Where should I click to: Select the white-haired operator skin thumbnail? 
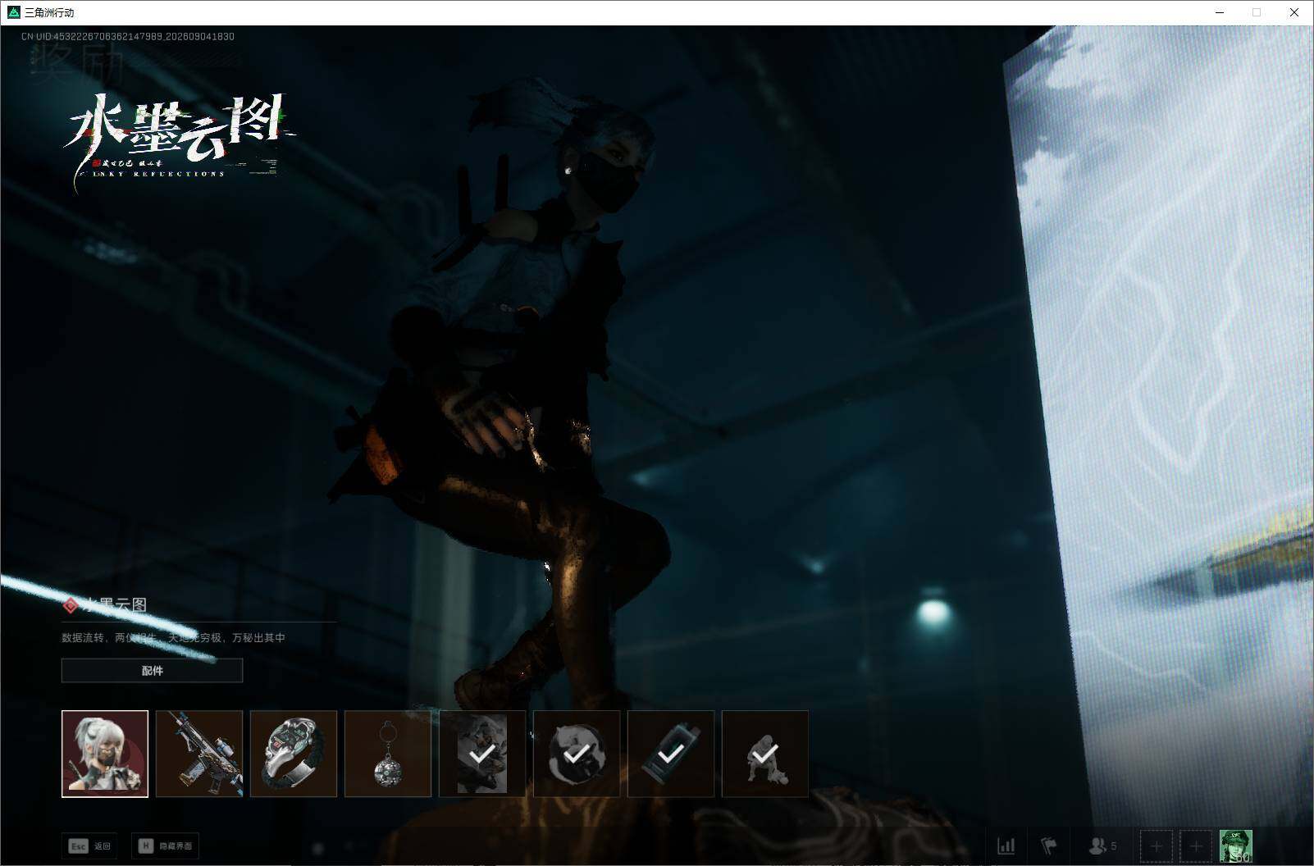pos(105,754)
